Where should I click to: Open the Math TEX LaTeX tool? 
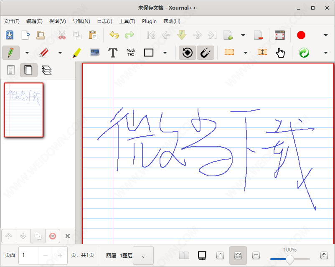[131, 53]
